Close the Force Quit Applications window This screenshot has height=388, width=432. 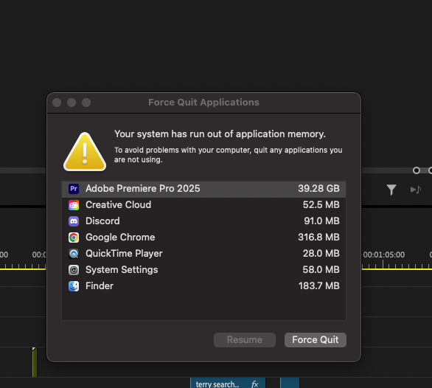[x=57, y=103]
